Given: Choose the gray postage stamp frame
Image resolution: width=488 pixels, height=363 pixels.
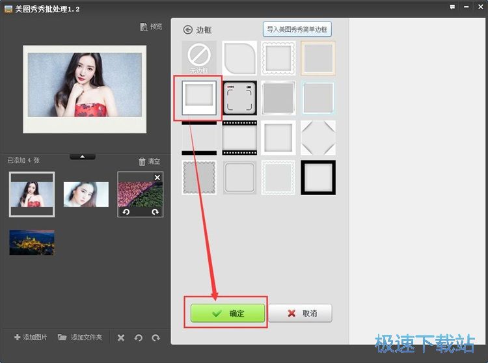Looking at the screenshot, I should click(199, 178).
